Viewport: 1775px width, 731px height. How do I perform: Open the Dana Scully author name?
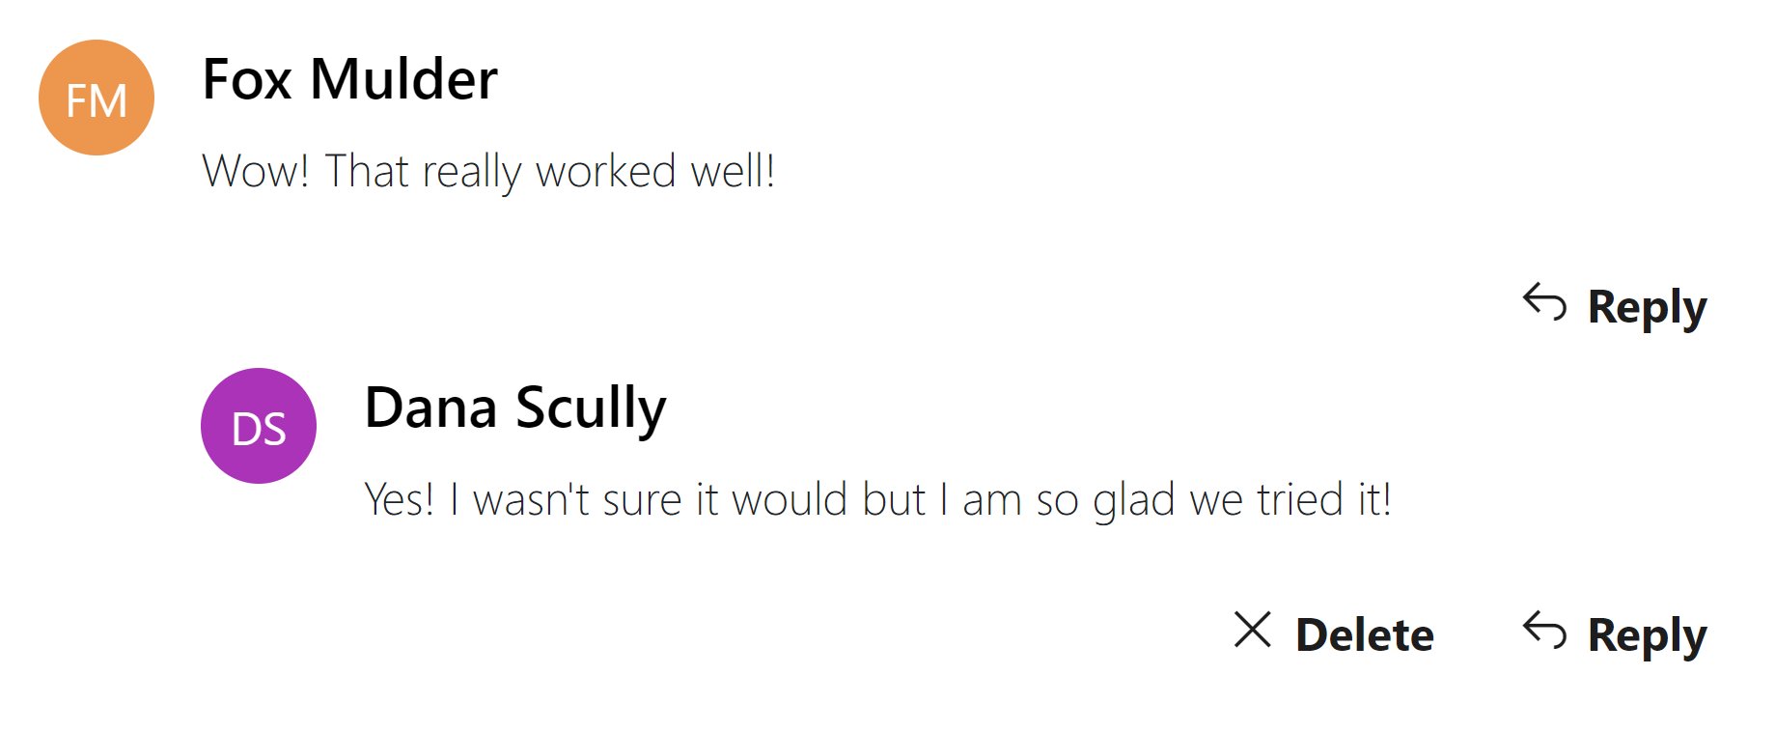click(515, 408)
